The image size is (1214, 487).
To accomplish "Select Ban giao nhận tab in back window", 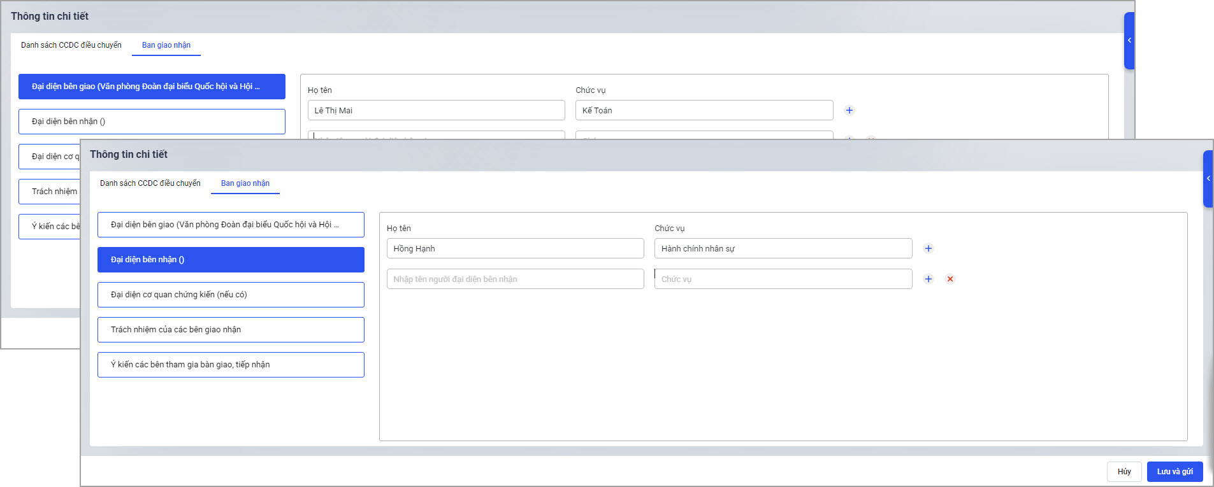I will 166,45.
